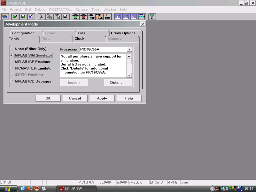Open the Edit menu
Image resolution: width=256 pixels, height=192 pixels.
(x=28, y=9)
